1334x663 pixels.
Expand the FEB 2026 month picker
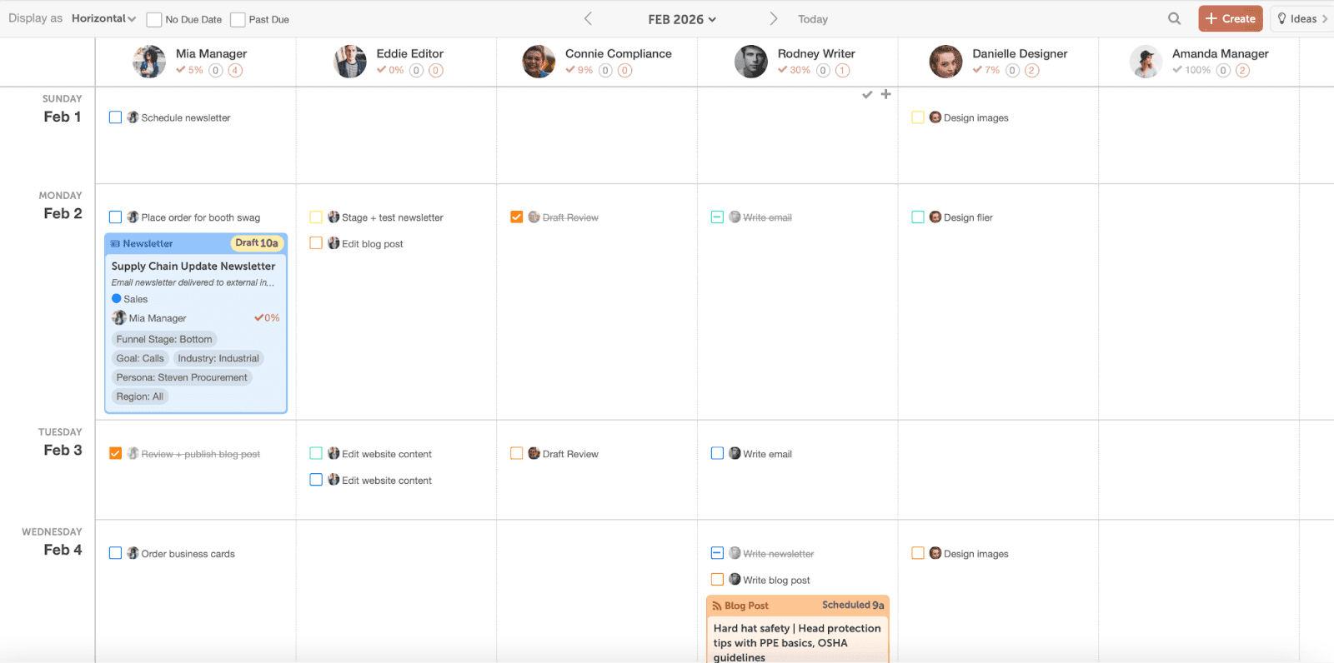(681, 19)
